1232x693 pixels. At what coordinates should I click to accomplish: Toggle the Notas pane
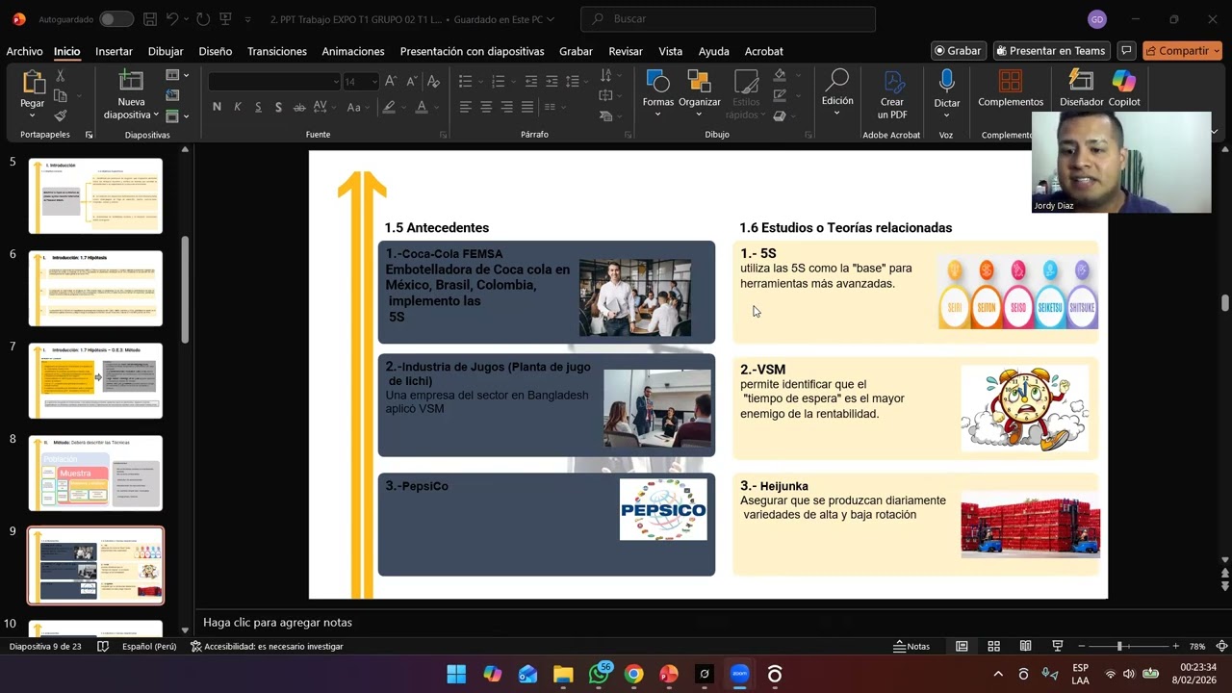[x=911, y=646]
